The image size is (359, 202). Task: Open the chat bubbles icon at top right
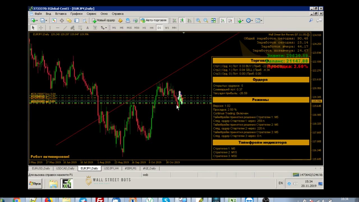coord(319,20)
